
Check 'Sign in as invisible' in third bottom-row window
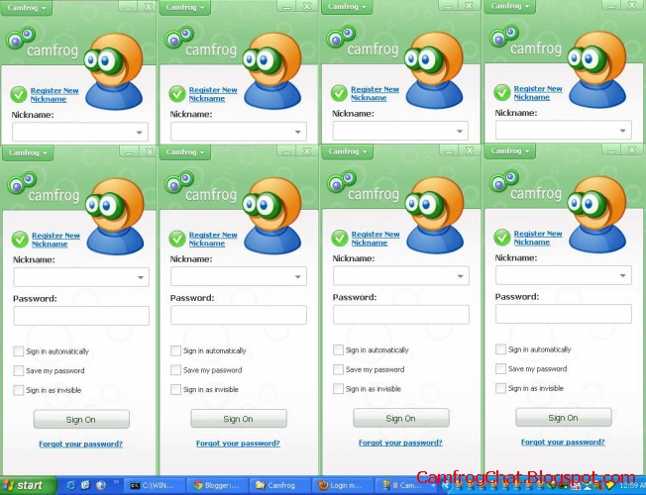click(x=338, y=388)
